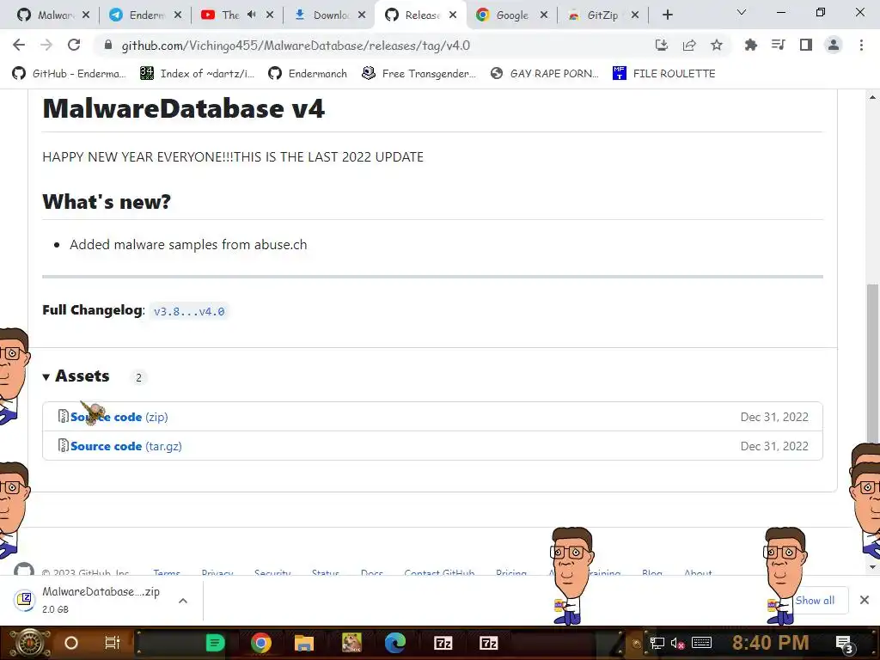Click the page scrollbar up arrow
This screenshot has height=660, width=880.
tap(873, 96)
